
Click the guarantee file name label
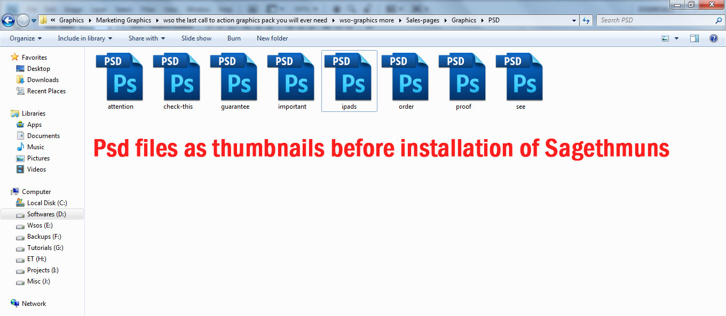point(235,107)
